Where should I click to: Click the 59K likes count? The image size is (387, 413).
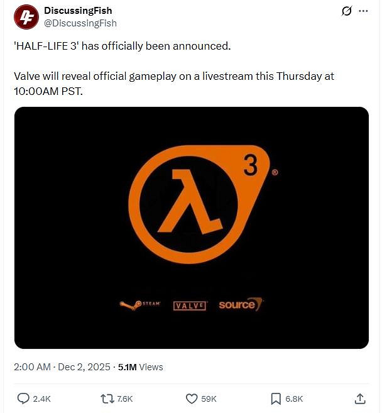pos(209,399)
